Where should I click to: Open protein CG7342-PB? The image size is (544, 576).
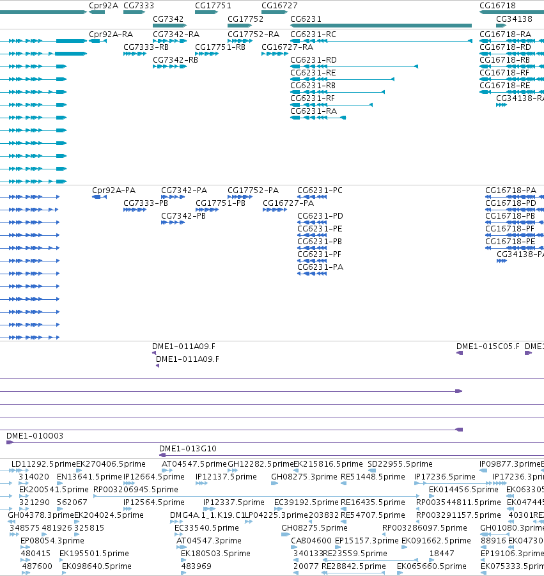point(183,216)
